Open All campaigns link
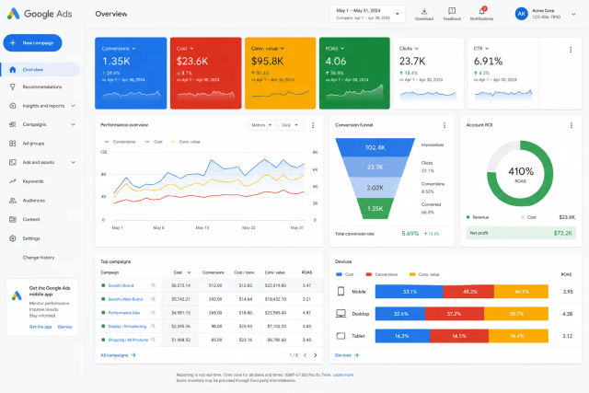 point(118,355)
